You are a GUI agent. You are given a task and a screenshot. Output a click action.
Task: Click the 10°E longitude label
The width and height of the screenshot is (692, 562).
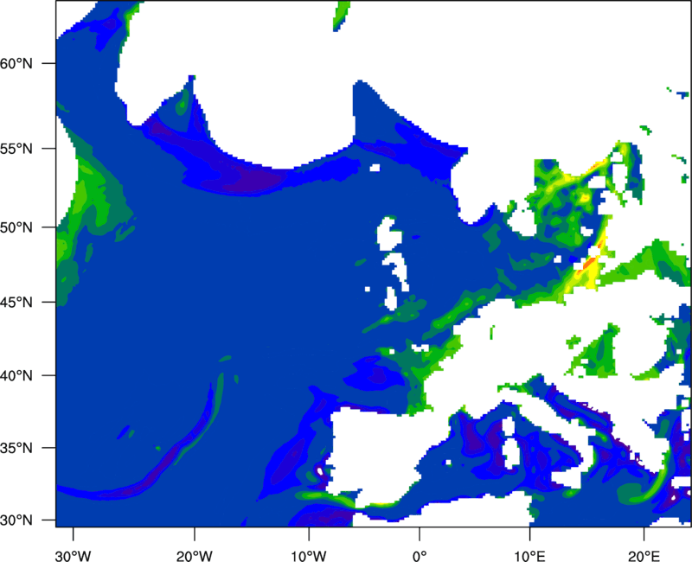click(529, 556)
